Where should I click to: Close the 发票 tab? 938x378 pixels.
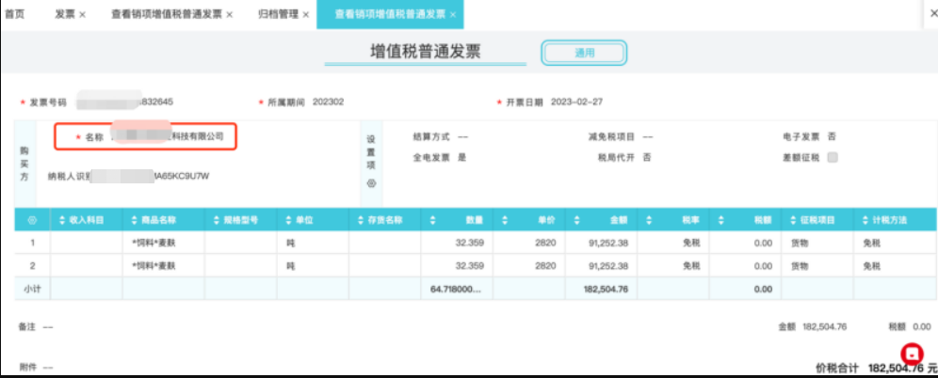(83, 15)
